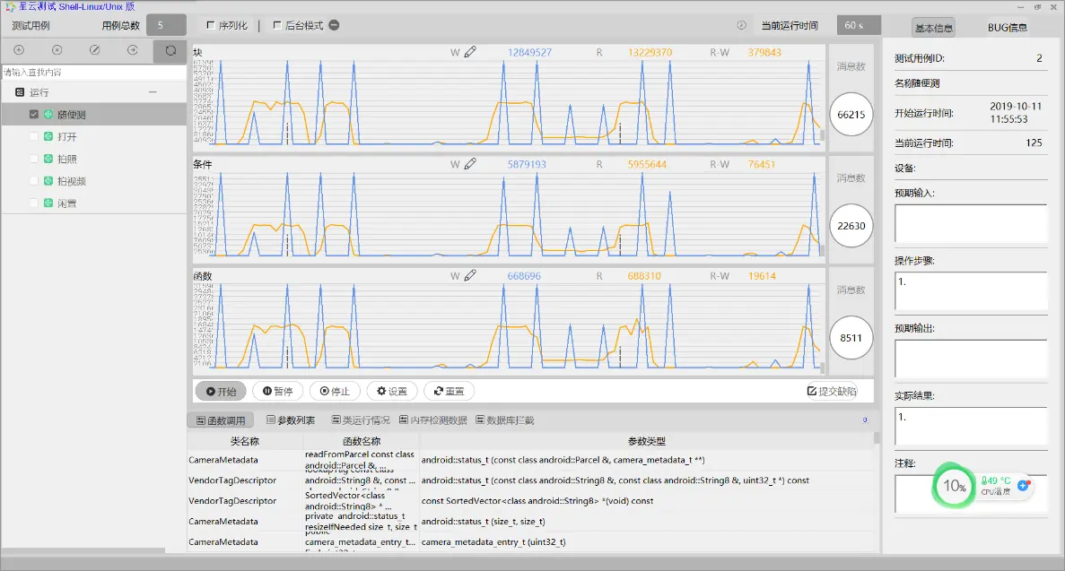Click the pencil icon in the 块 chart header

pyautogui.click(x=470, y=52)
